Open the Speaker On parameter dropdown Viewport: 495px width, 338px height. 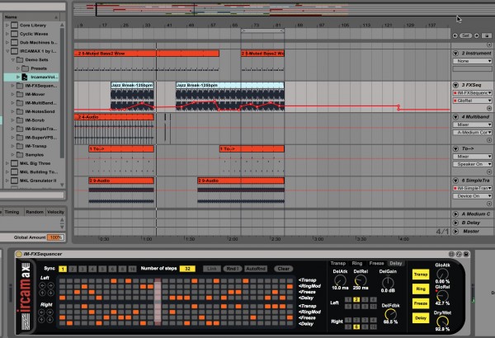pos(472,164)
